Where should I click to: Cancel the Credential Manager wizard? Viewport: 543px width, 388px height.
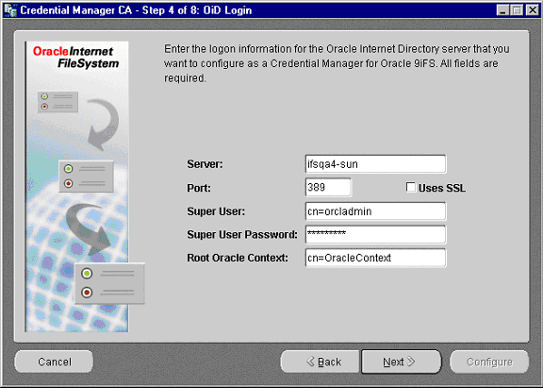54,362
